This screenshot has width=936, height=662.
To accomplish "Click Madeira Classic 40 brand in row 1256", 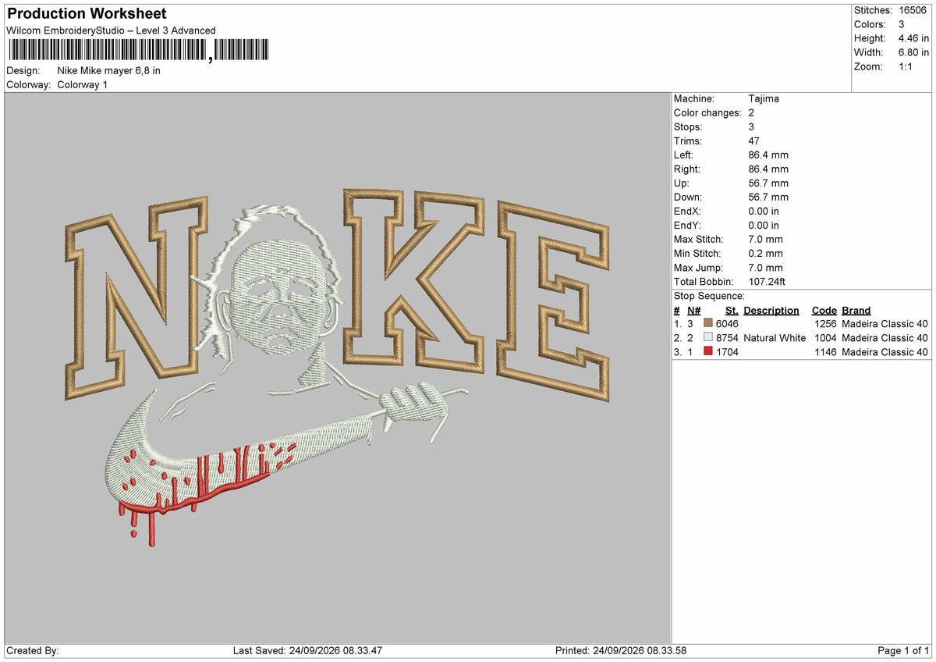I will click(x=885, y=324).
